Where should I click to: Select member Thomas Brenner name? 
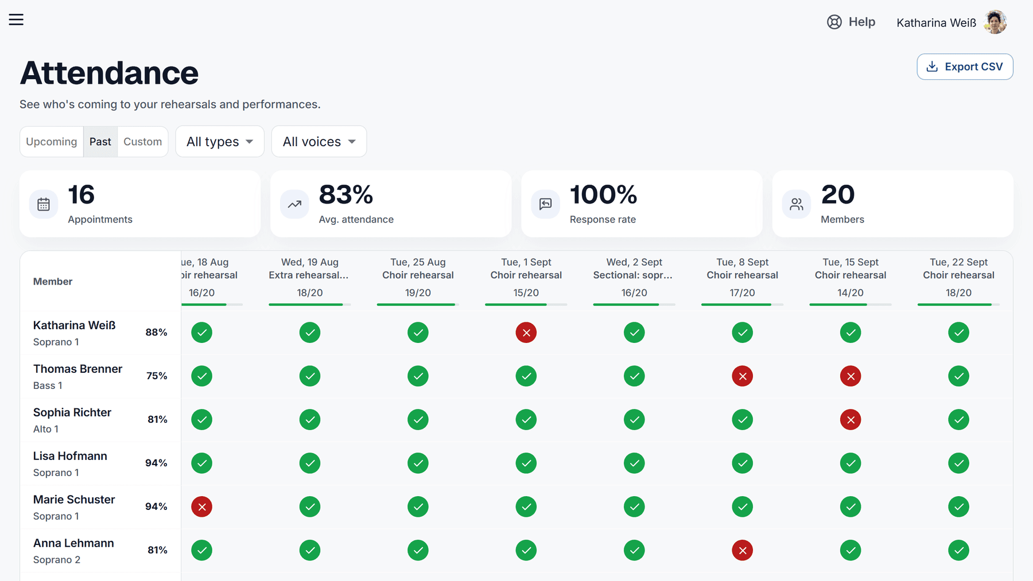(77, 369)
